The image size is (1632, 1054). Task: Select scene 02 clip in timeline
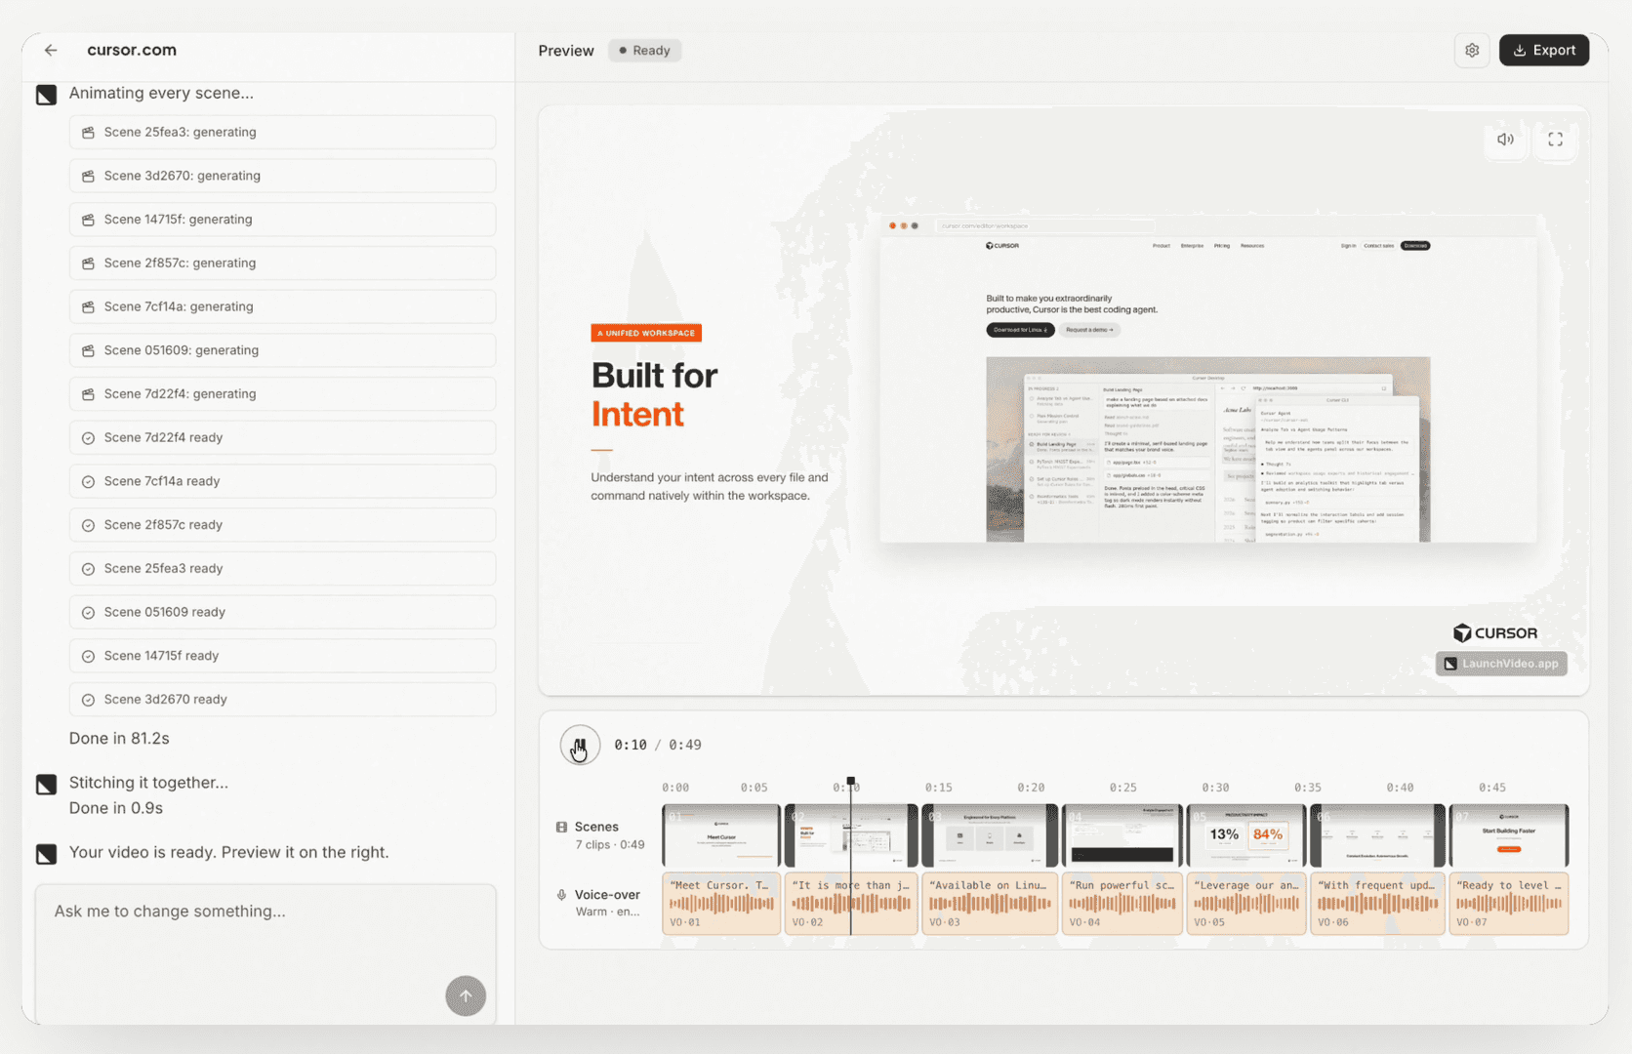pyautogui.click(x=851, y=835)
